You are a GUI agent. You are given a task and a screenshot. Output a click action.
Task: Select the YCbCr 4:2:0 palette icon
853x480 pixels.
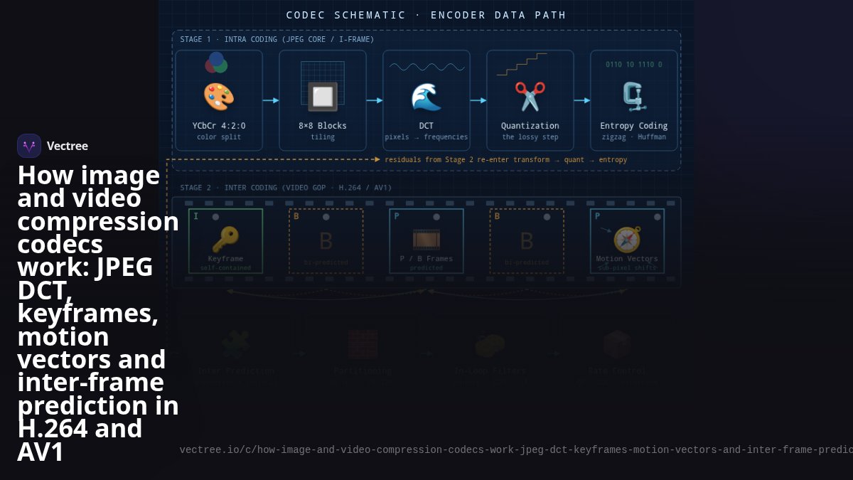pyautogui.click(x=219, y=97)
